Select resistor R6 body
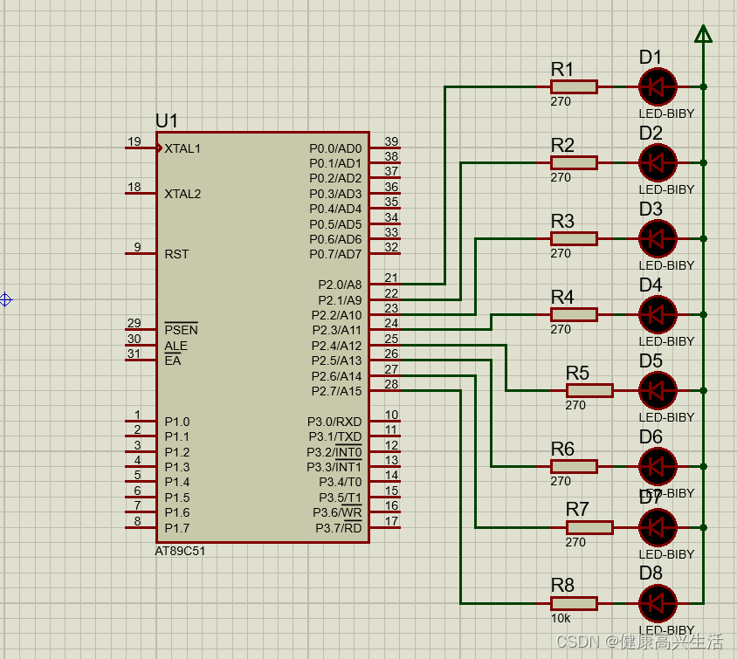737x659 pixels. click(574, 466)
